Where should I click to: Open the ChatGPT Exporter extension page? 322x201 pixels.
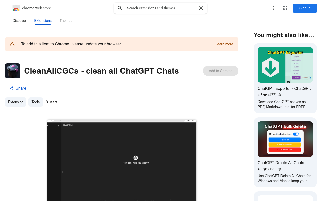[285, 65]
